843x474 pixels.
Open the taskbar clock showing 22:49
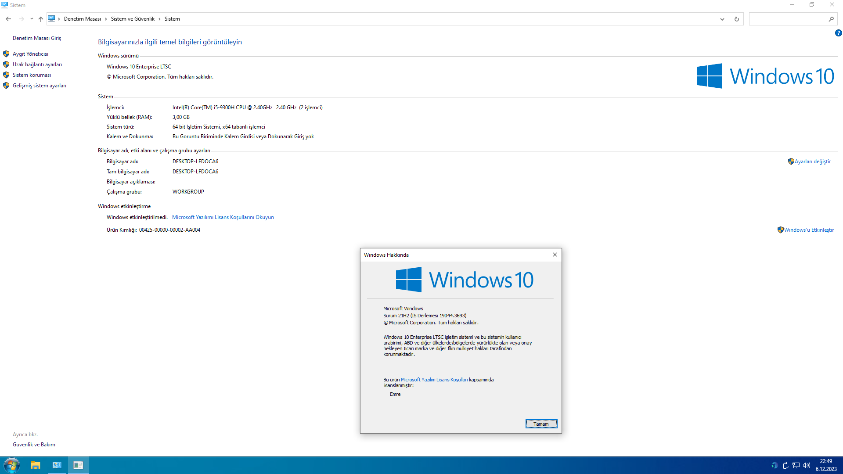click(826, 465)
